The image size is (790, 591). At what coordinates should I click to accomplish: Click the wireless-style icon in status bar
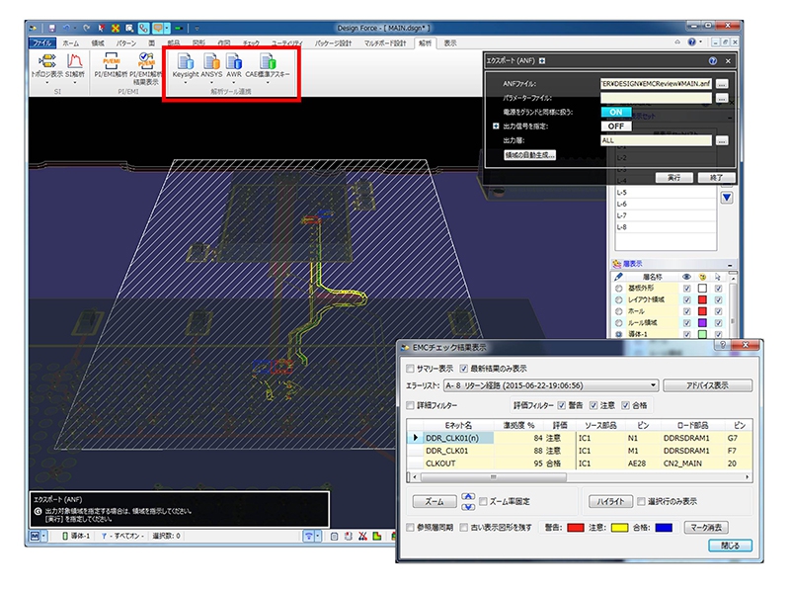(308, 536)
